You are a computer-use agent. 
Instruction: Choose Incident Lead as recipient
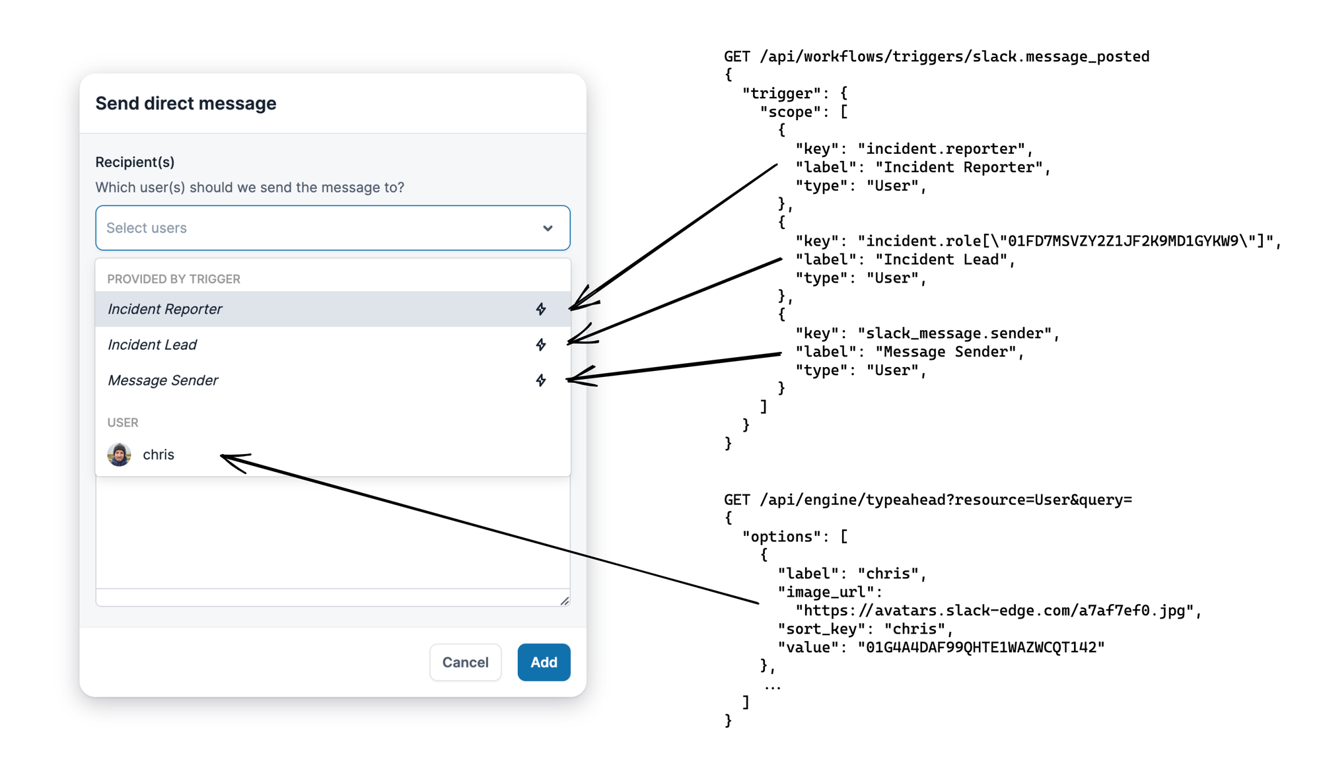tap(153, 345)
